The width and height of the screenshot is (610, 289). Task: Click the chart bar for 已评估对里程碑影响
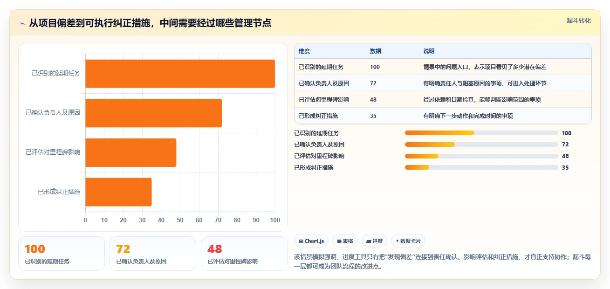130,152
